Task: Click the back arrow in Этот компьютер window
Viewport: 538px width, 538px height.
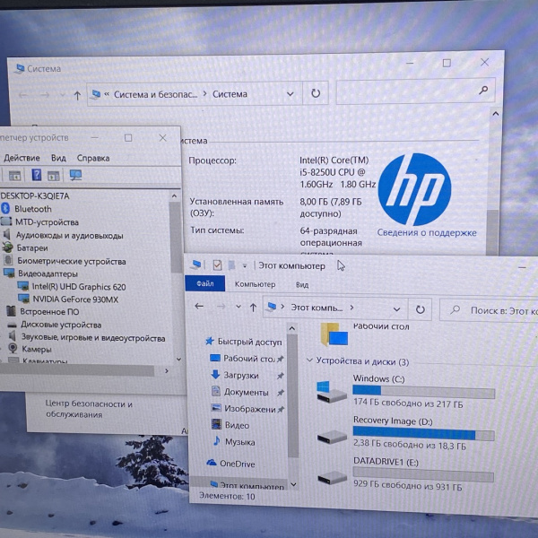Action: click(199, 306)
